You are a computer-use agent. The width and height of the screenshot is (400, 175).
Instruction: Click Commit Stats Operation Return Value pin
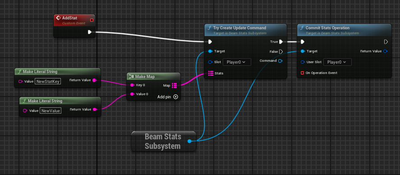[385, 51]
